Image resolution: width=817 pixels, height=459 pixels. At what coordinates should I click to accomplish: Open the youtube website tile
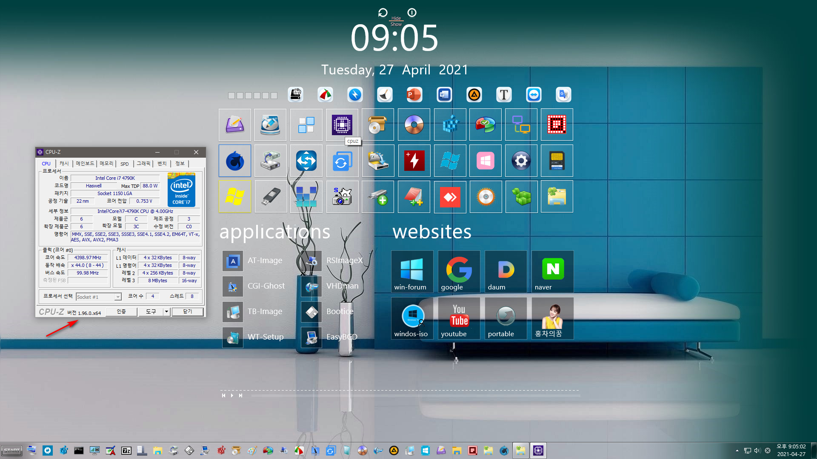tap(459, 318)
